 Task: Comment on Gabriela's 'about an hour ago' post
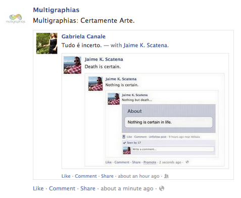click(86, 176)
